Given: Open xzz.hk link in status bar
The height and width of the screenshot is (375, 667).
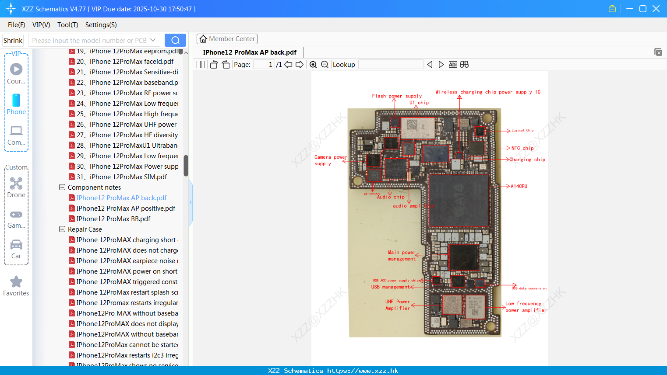Looking at the screenshot, I should click(363, 371).
